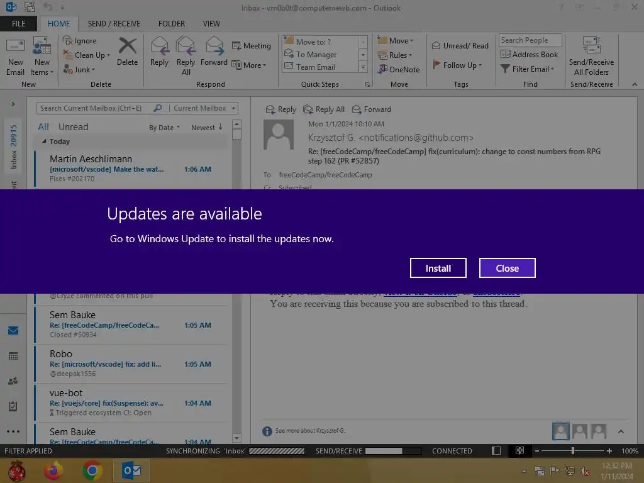The height and width of the screenshot is (483, 644).
Task: Click in the Search People field
Action: (x=530, y=40)
